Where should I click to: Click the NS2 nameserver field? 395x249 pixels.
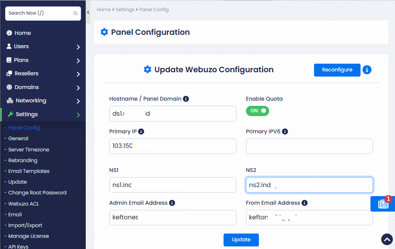point(309,185)
